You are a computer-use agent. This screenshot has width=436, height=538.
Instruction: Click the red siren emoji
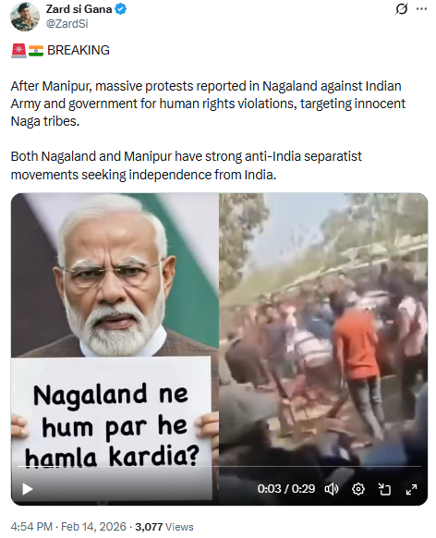[18, 51]
